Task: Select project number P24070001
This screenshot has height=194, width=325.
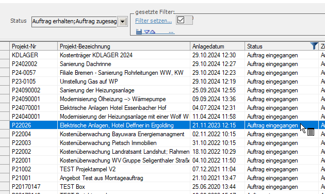Action: [x=26, y=108]
